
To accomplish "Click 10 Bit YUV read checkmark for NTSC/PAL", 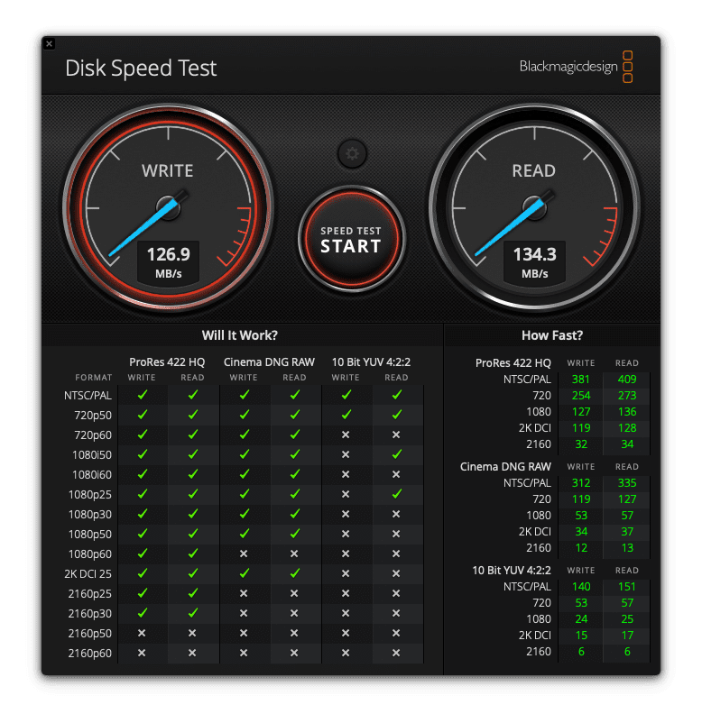I will [396, 395].
